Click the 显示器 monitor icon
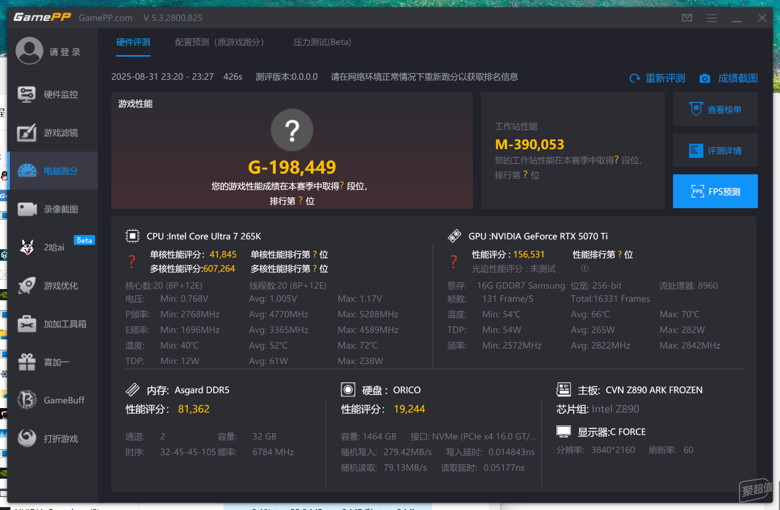The width and height of the screenshot is (780, 510). tap(564, 431)
